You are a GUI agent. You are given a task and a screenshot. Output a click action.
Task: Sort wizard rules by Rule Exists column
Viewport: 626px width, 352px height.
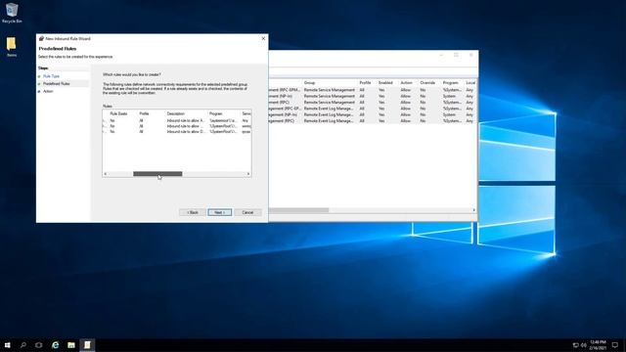pos(118,113)
